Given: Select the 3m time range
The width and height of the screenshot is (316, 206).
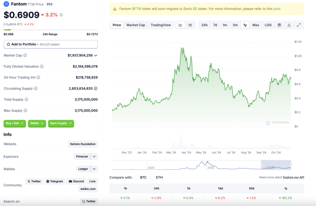Looking at the screenshot, I should tap(235, 25).
